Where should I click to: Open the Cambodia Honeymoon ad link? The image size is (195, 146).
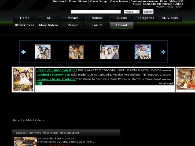53,75
